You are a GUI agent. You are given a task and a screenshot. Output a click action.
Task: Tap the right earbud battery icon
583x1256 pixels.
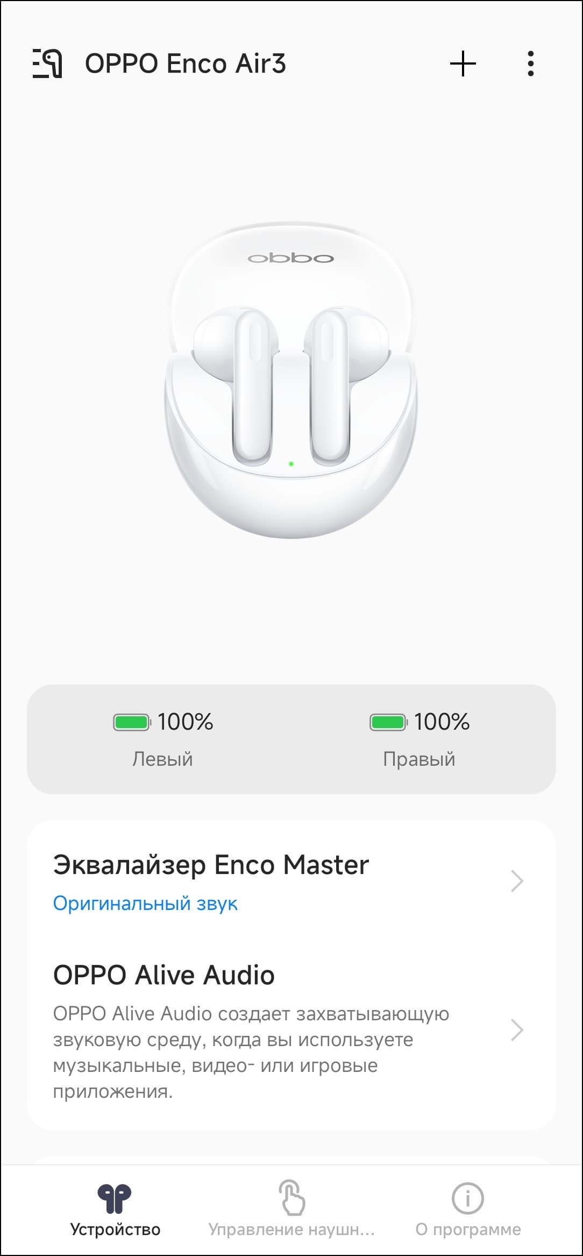(x=388, y=722)
